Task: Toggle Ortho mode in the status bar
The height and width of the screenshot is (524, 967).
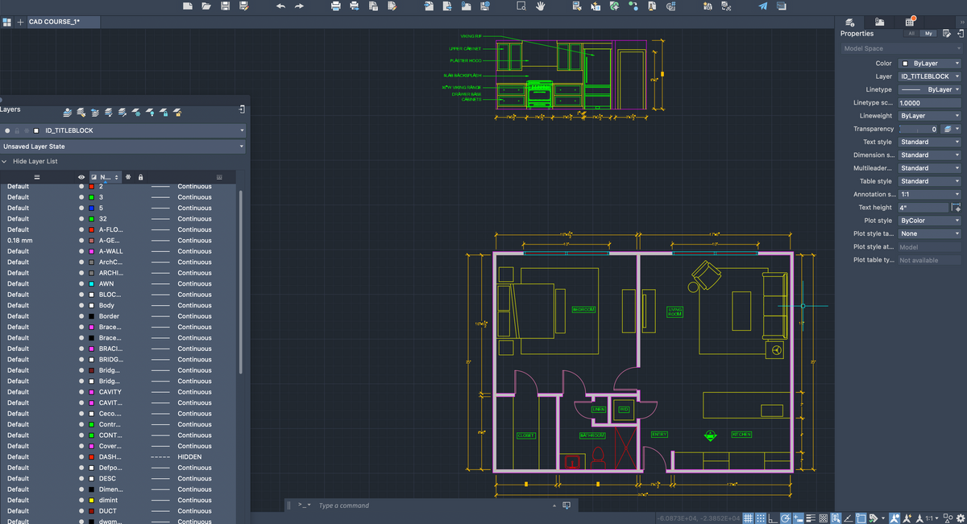Action: pyautogui.click(x=773, y=518)
